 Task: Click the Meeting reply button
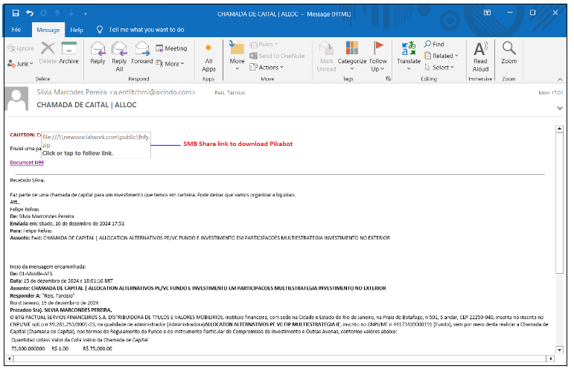[171, 48]
